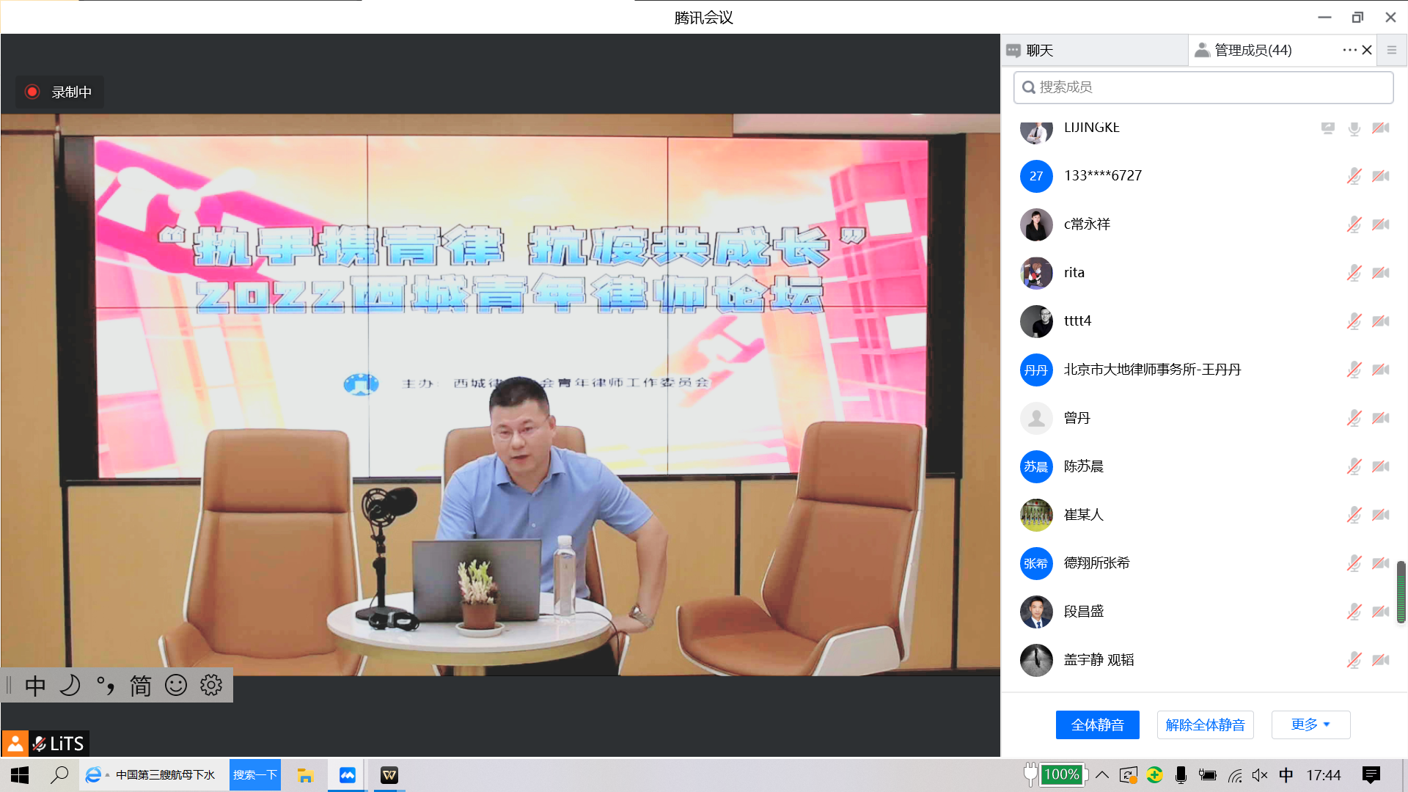Open the panel hamburger menu icon

1391,50
